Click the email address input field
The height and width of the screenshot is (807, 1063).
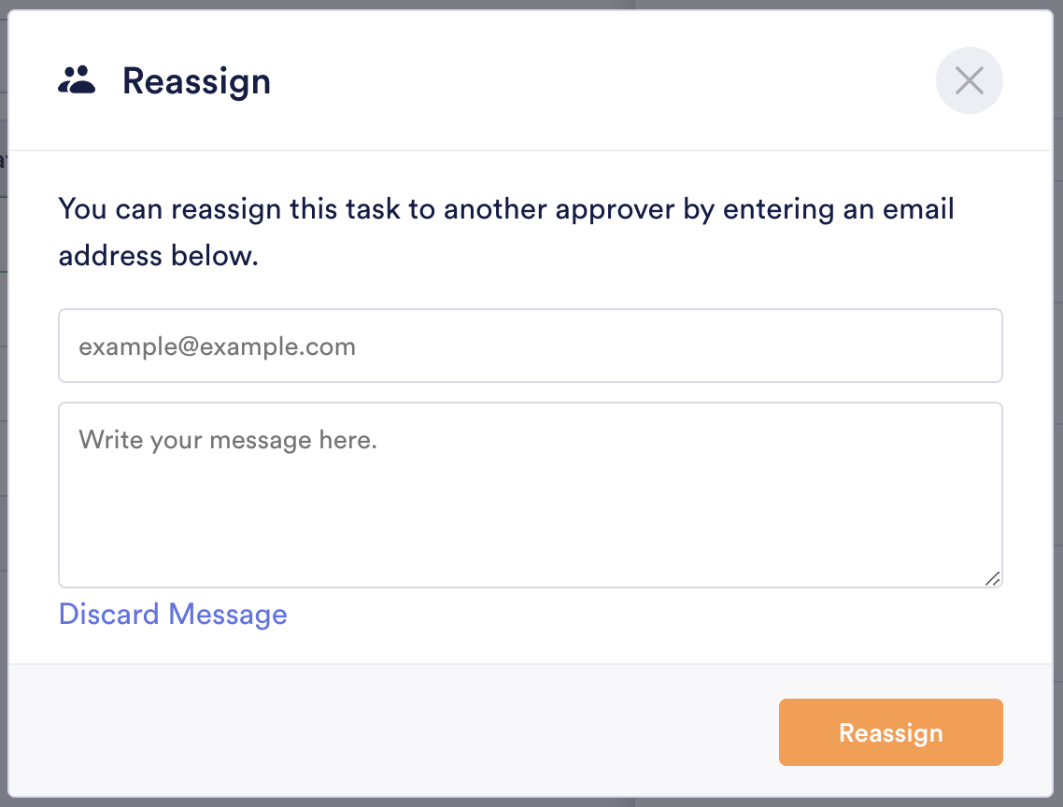[x=530, y=347]
